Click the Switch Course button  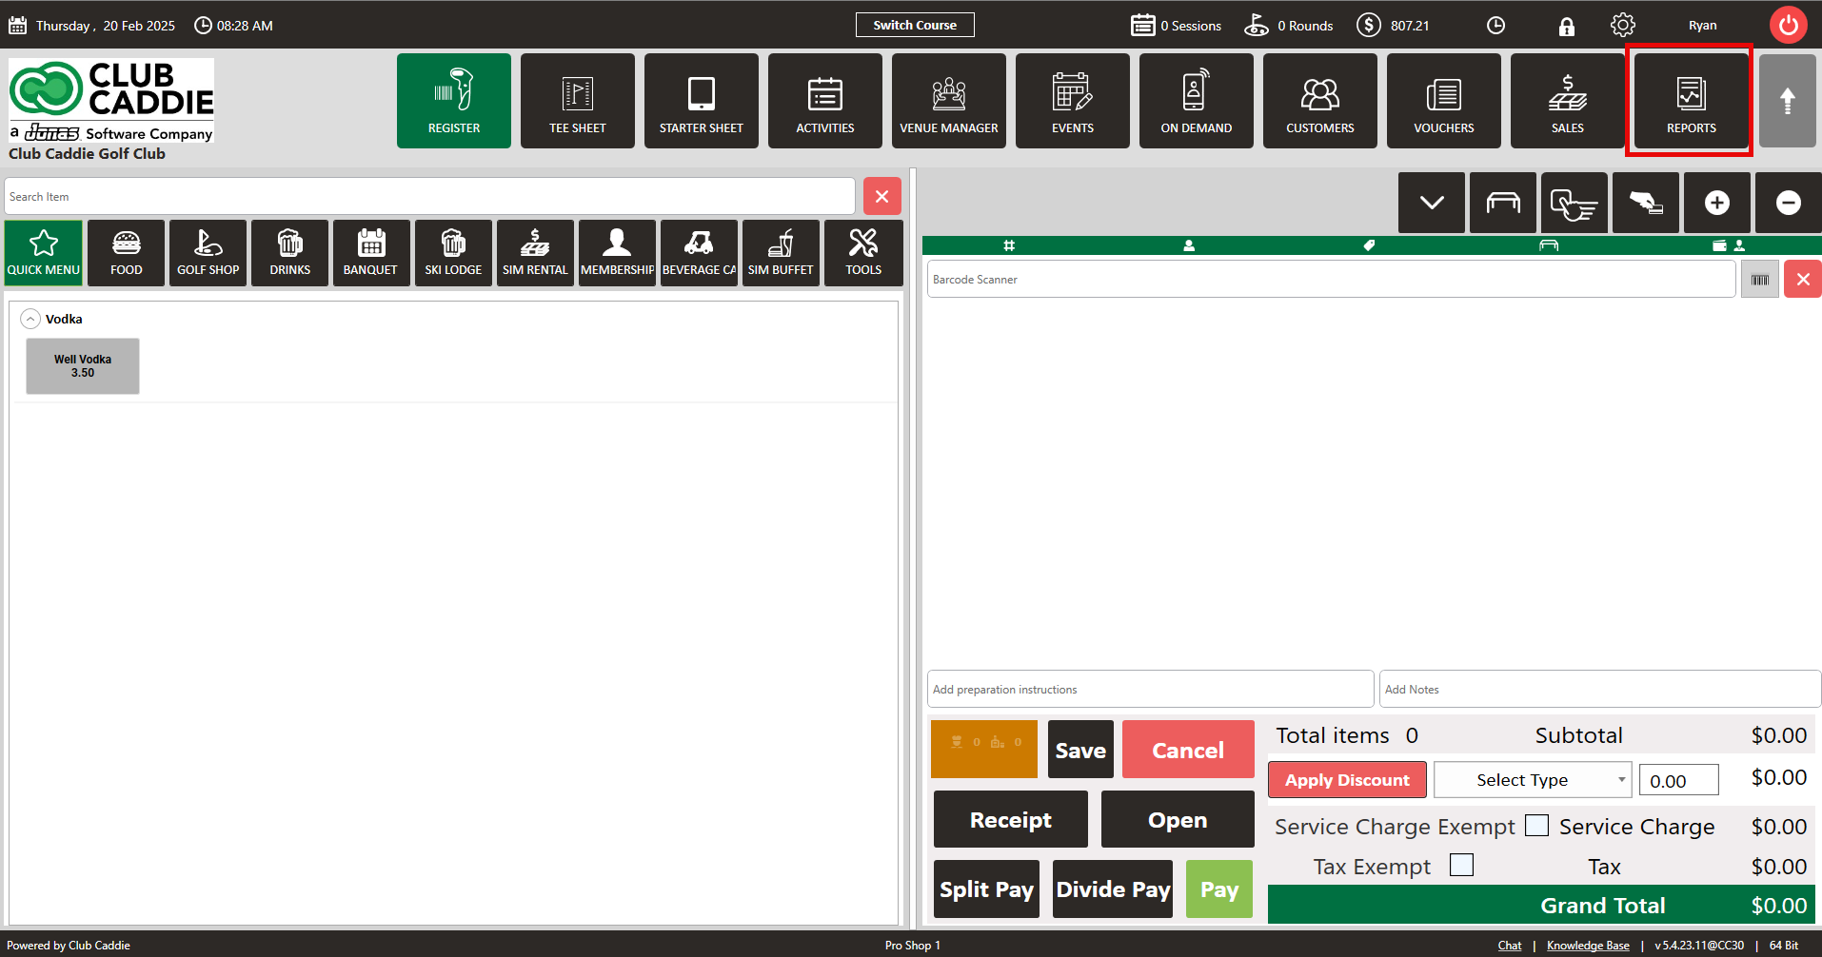(915, 25)
